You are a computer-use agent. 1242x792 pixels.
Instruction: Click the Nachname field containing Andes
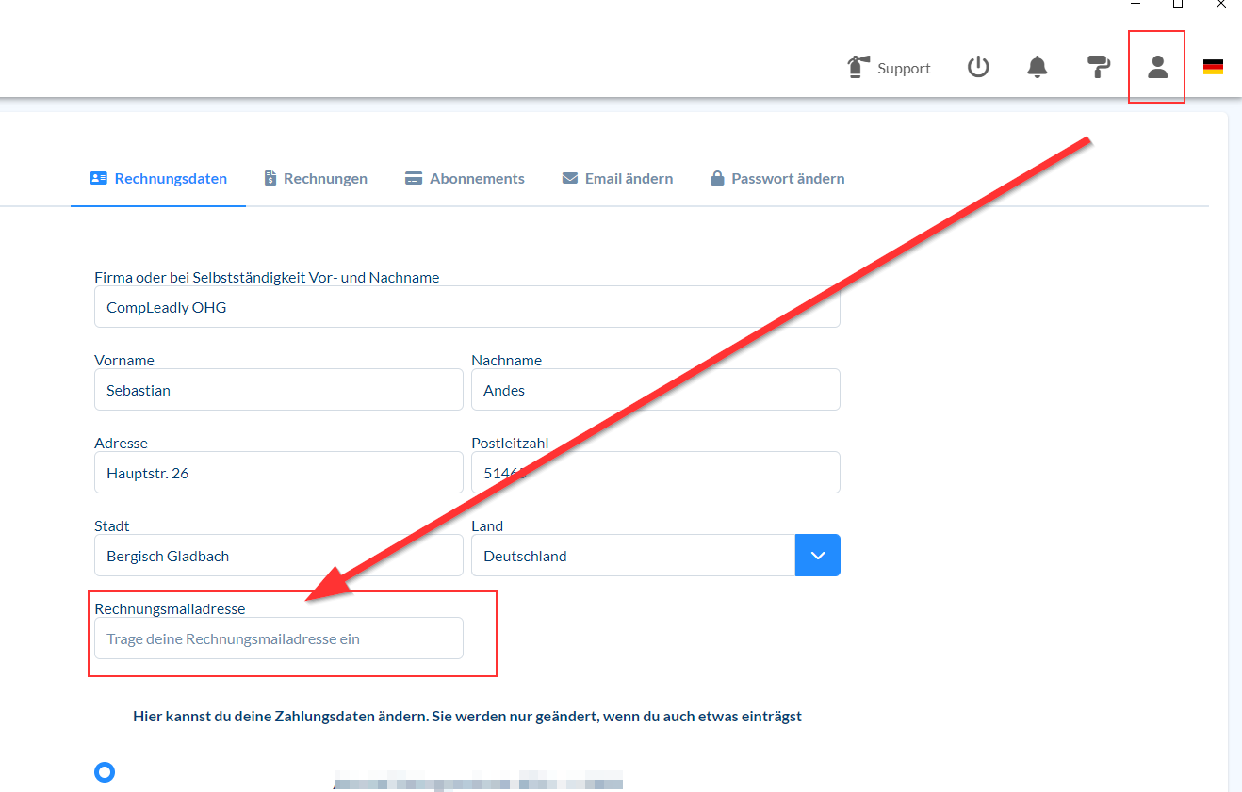point(655,390)
